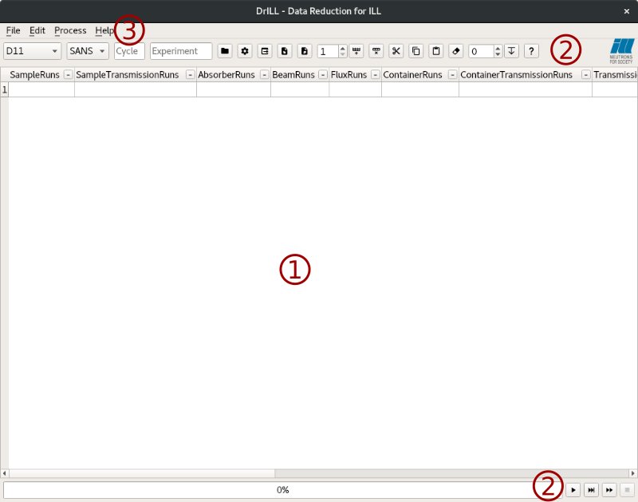Screen dimensions: 638x502
Task: Open the D11 instrument dropdown
Action: point(33,51)
